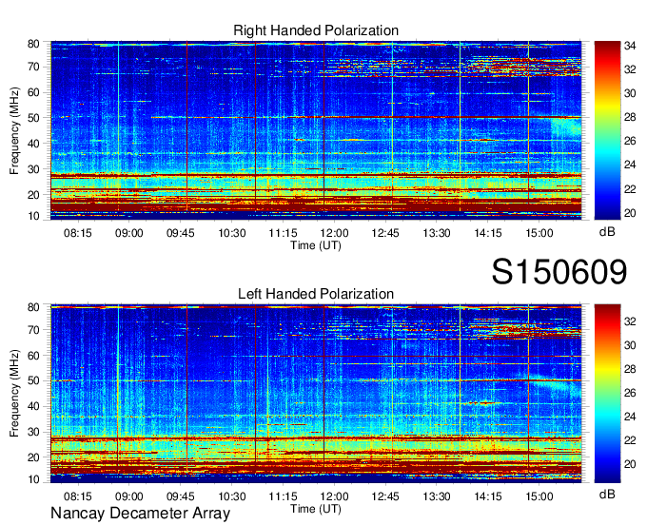Viewport: 647px width, 525px height.
Task: Click the 13:30 tick on the bottom time axis
Action: pos(437,496)
